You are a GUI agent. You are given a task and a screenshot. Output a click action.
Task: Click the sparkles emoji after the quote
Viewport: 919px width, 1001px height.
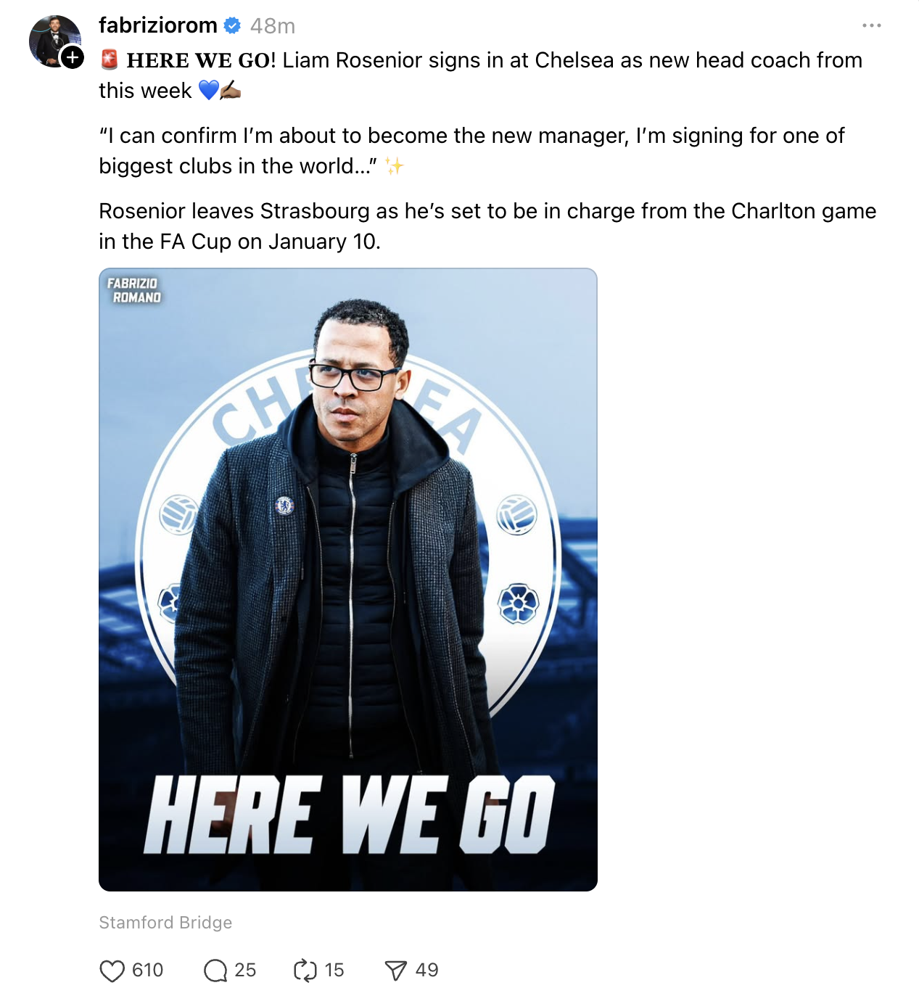coord(394,166)
